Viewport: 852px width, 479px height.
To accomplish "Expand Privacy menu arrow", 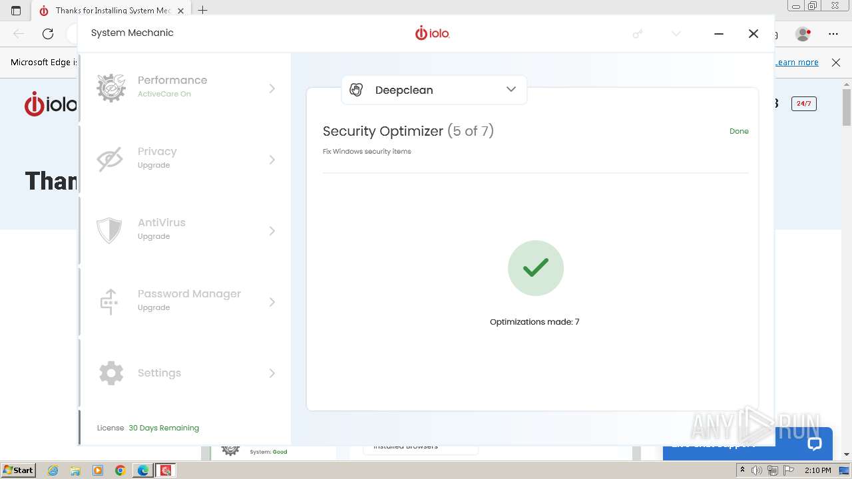I will (x=272, y=159).
